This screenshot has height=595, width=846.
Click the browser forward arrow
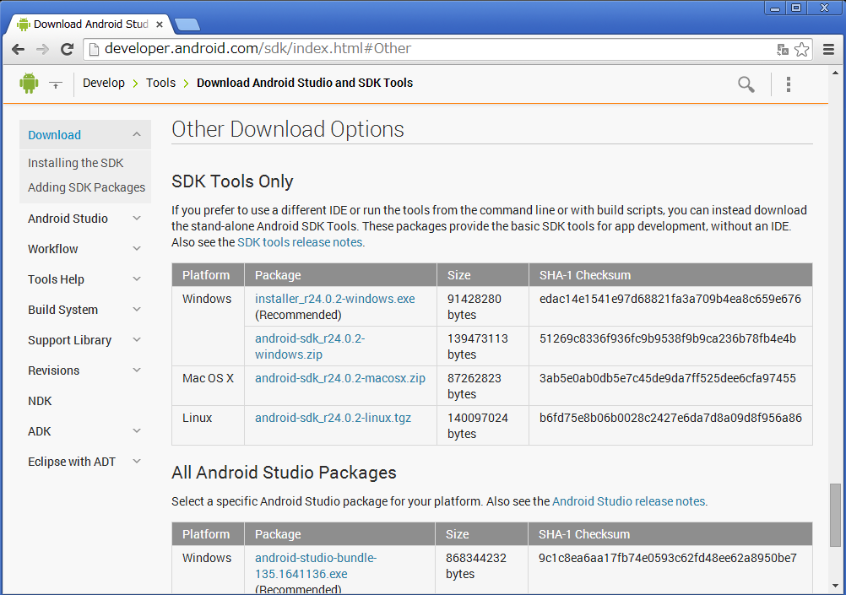[42, 50]
